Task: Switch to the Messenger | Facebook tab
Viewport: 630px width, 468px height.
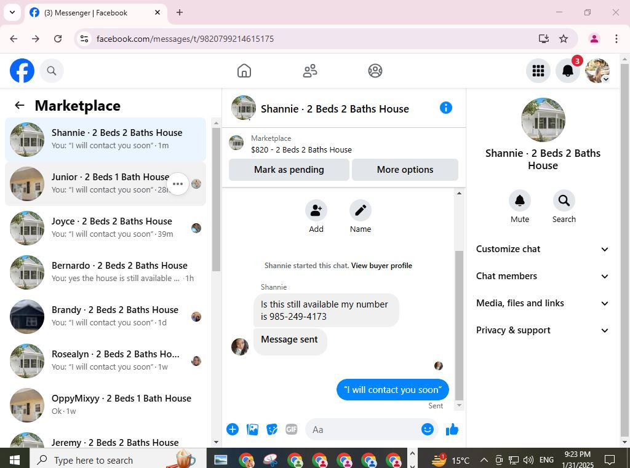Action: pos(97,13)
